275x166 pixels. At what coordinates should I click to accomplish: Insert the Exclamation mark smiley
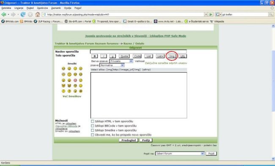[x=63, y=91]
